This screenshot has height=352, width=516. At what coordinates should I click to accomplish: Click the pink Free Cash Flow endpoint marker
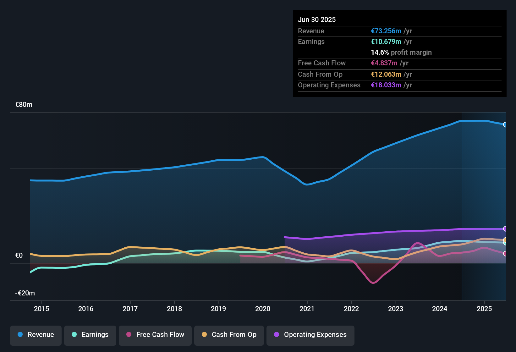(x=505, y=253)
